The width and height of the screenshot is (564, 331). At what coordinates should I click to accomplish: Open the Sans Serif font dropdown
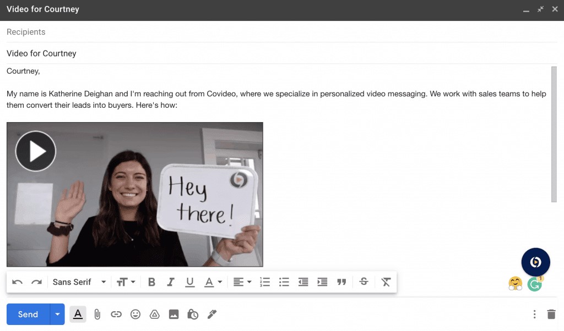pos(77,282)
